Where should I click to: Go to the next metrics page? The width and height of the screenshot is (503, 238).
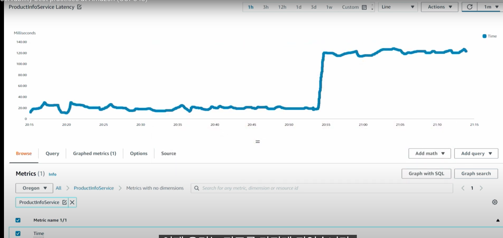tap(481, 188)
